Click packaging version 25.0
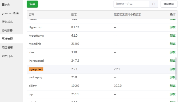This screenshot has height=102, width=180. (x=74, y=77)
